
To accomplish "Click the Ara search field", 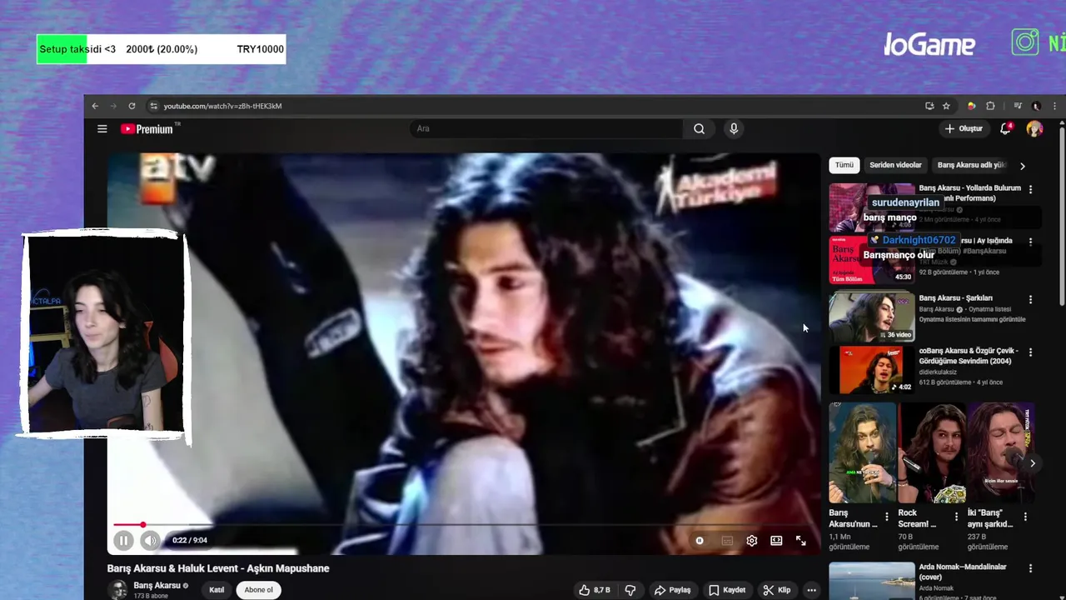I will point(545,128).
